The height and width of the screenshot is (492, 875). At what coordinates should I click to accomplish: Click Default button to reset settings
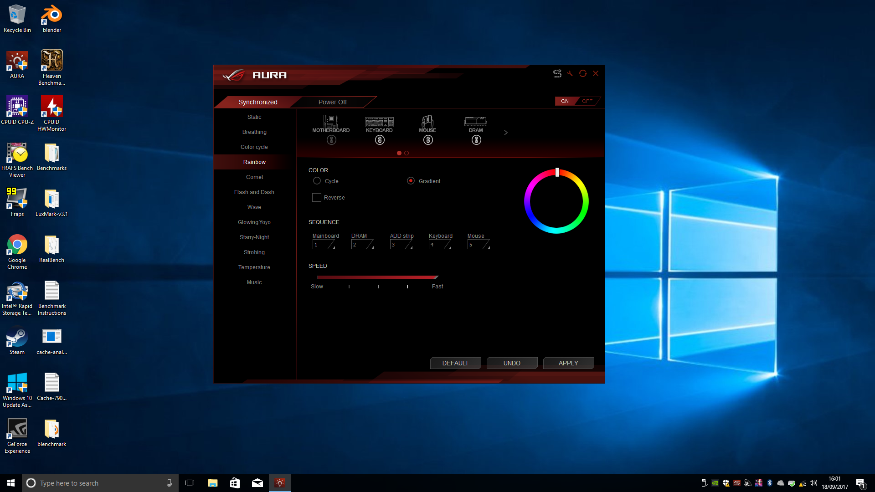455,363
